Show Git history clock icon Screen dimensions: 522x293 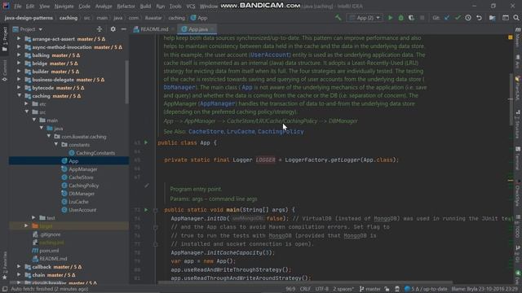468,18
